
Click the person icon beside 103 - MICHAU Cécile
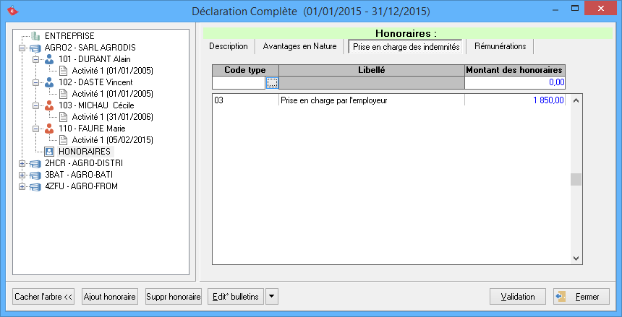[49, 105]
